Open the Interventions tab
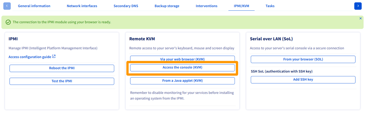Screen dimensions: 365x114 pos(206,6)
